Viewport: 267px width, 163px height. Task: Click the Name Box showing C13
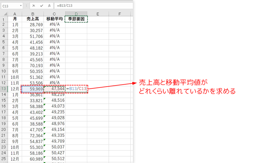click(x=10, y=6)
